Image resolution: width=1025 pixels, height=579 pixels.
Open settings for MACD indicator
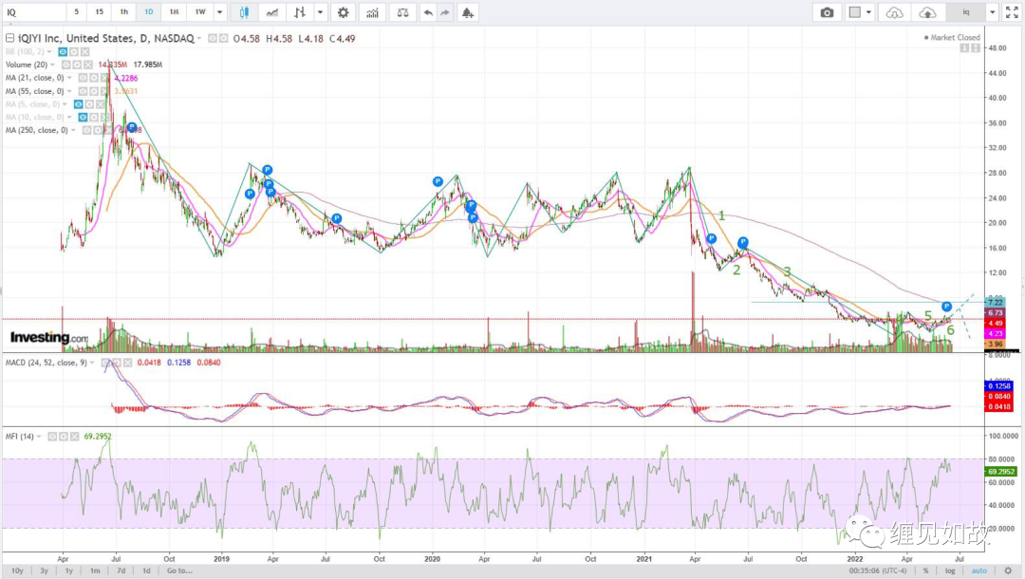117,363
